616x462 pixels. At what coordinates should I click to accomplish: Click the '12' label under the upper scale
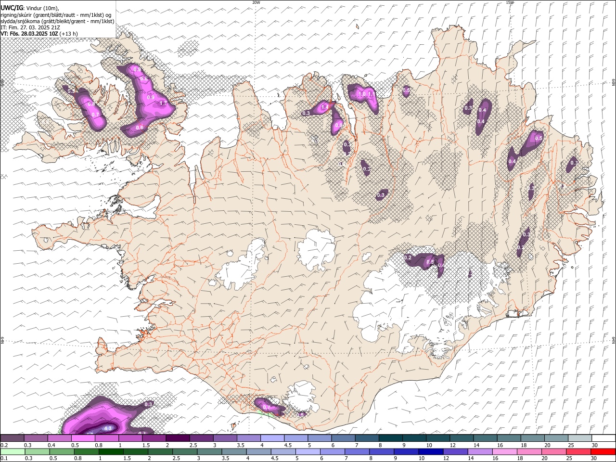click(x=452, y=445)
